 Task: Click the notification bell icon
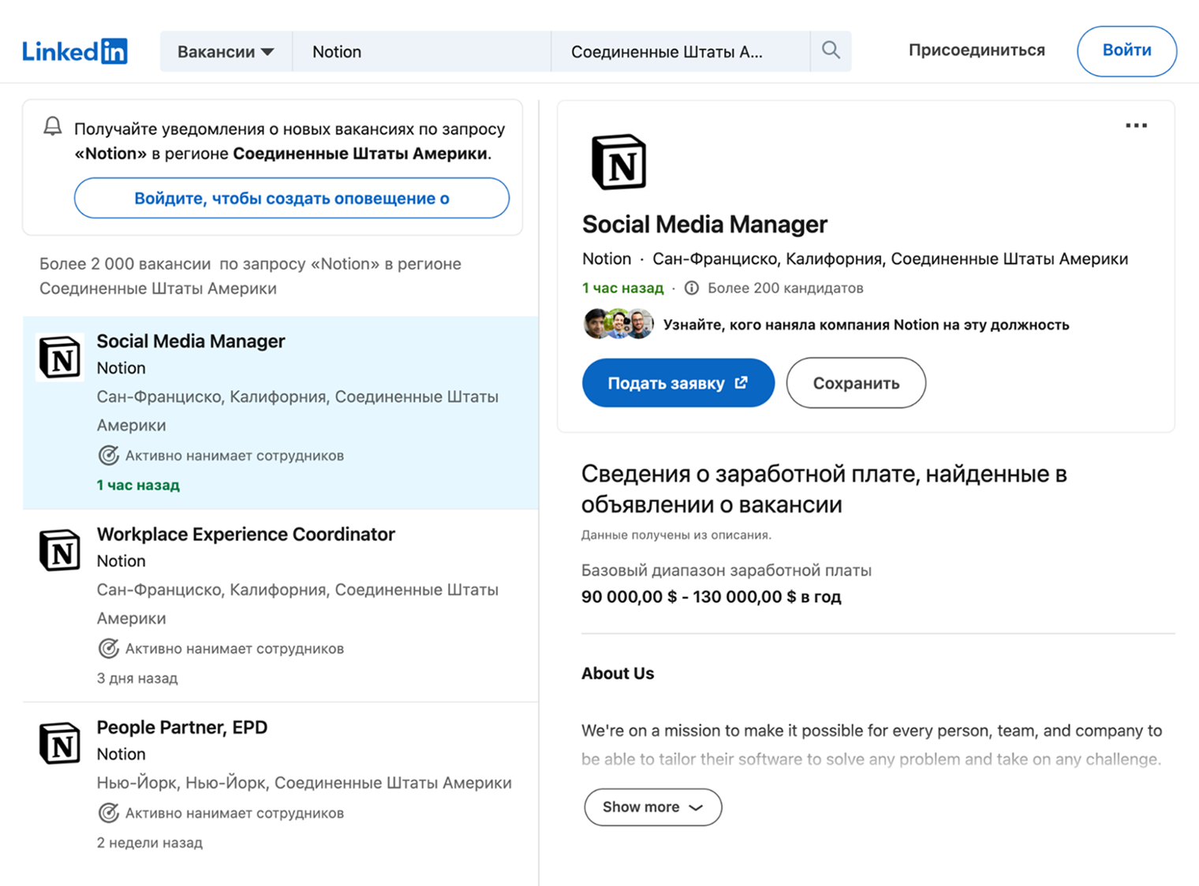pos(52,126)
